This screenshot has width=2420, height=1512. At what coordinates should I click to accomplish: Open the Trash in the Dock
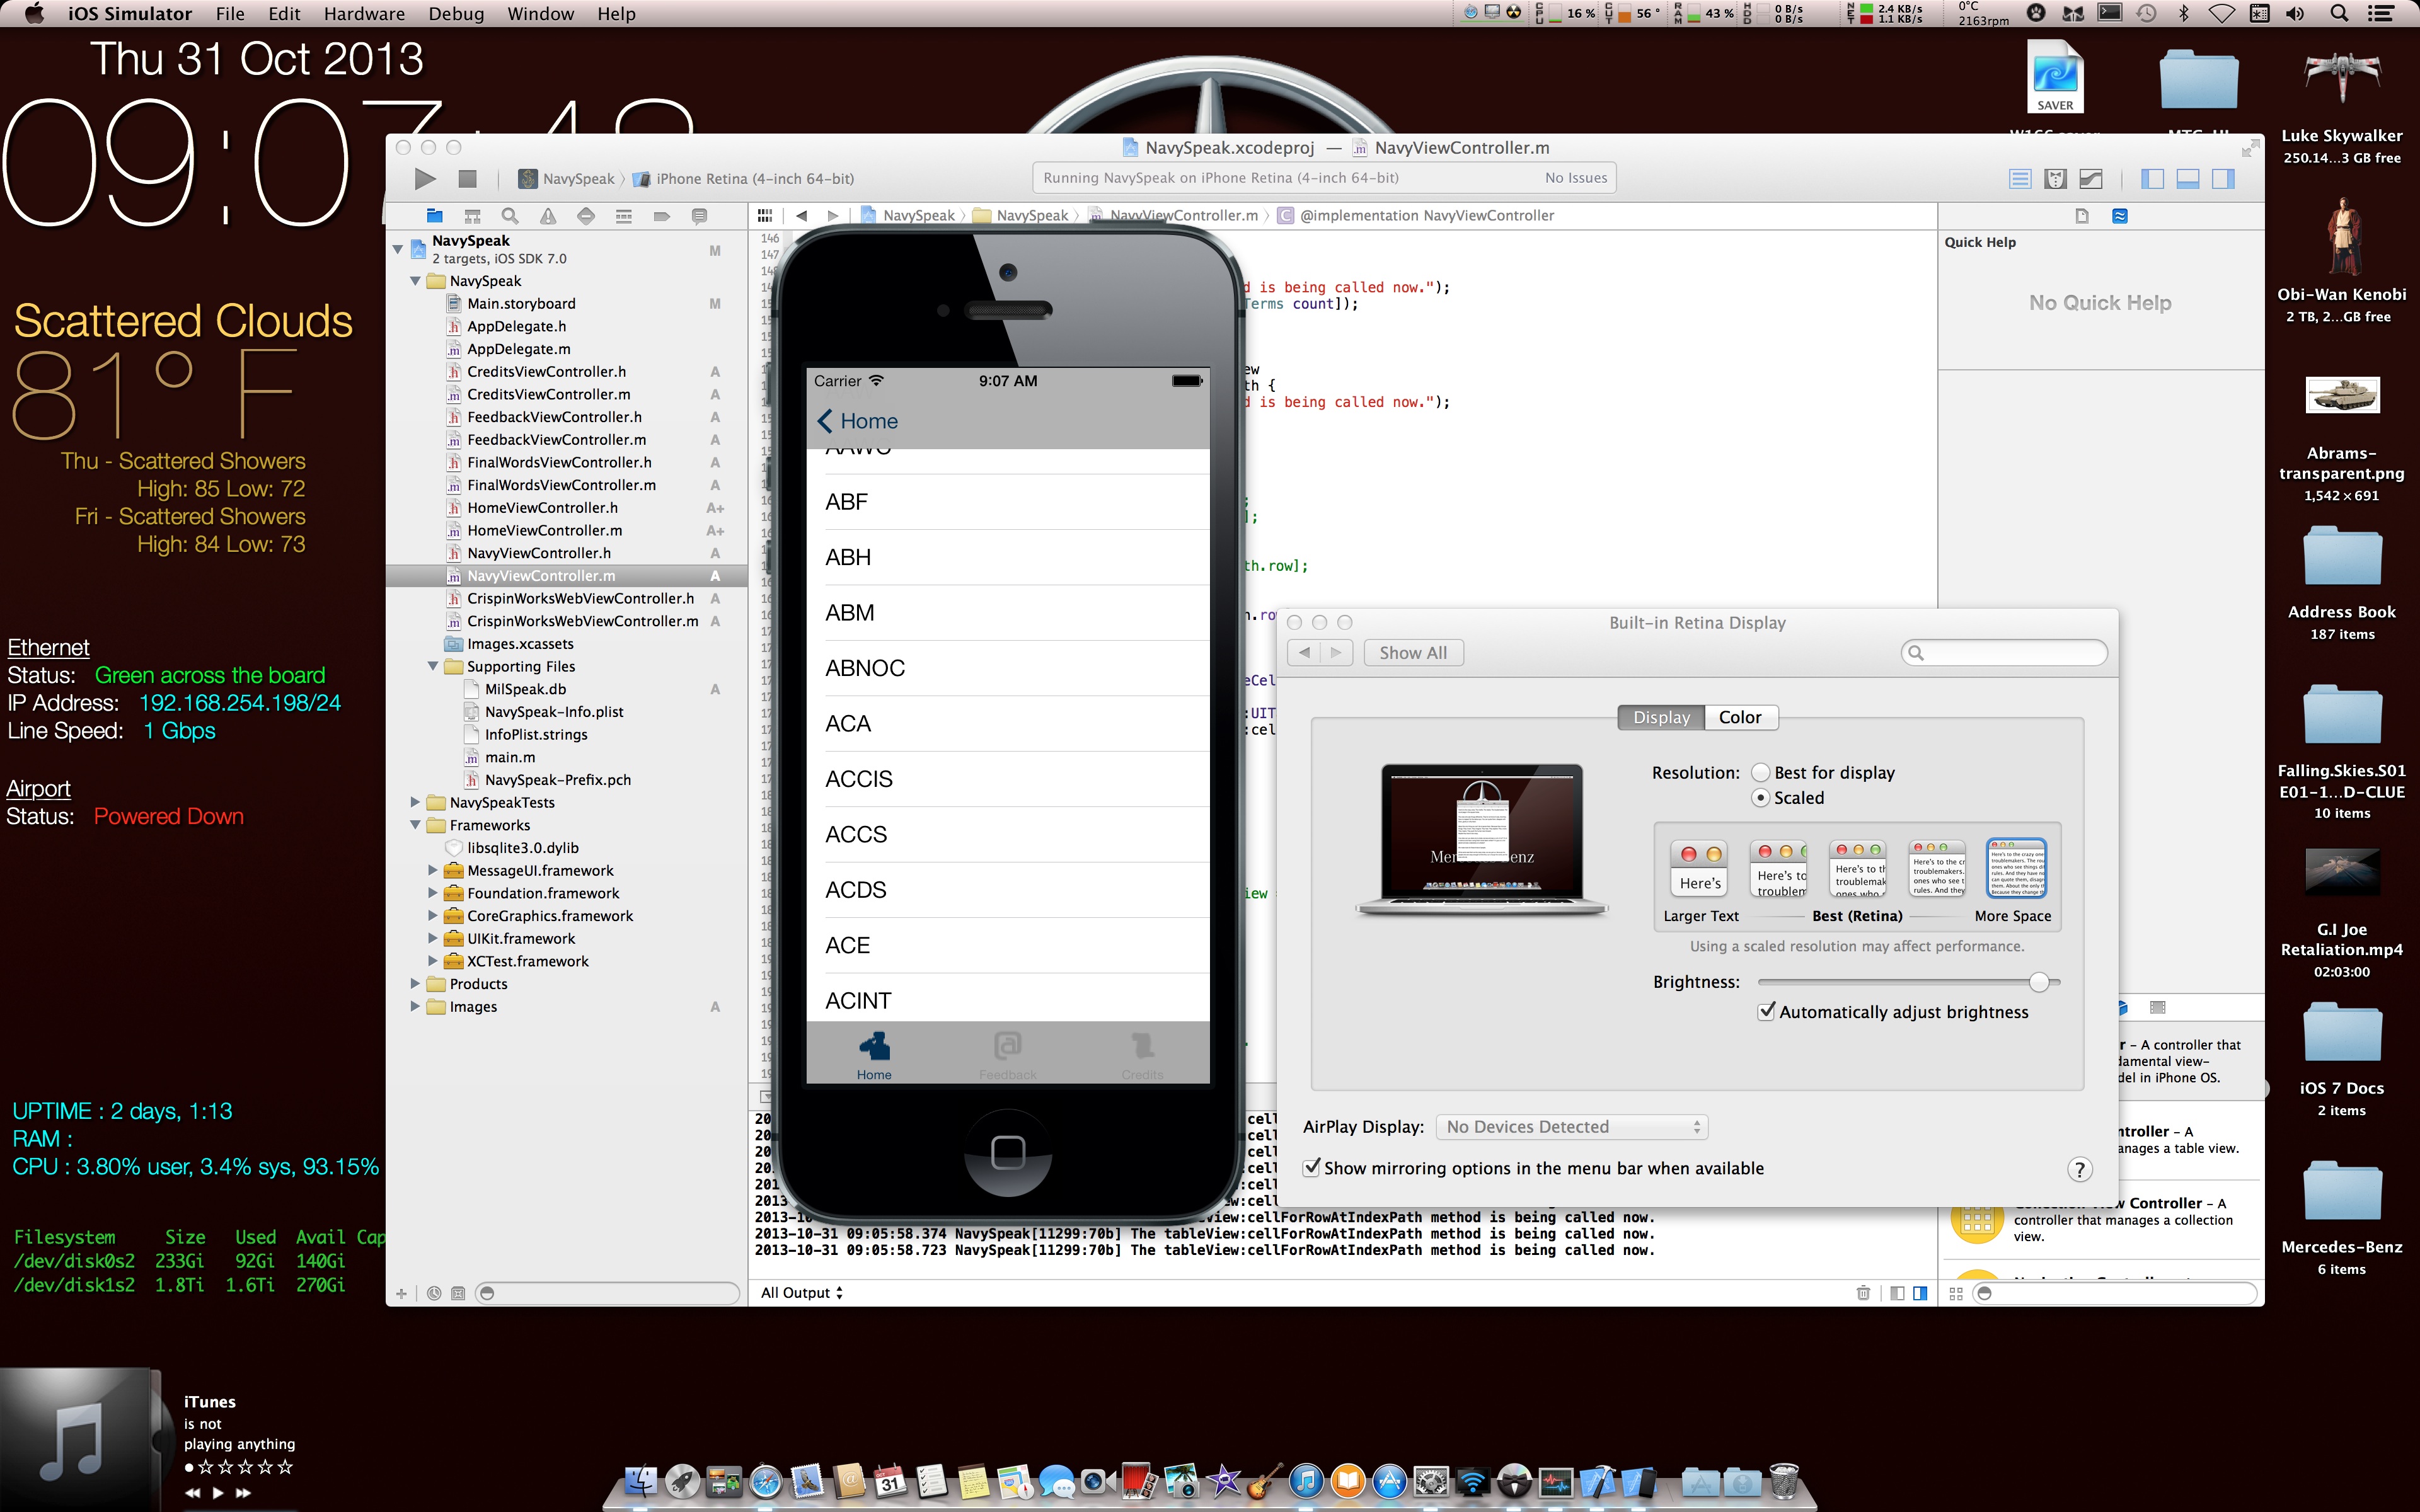click(1783, 1481)
